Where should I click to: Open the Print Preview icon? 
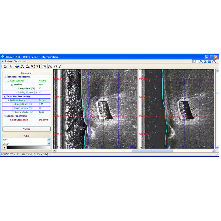[x=10, y=66]
